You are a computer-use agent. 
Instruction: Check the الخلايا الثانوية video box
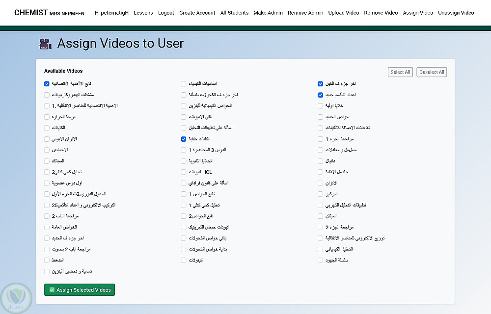[x=184, y=161]
